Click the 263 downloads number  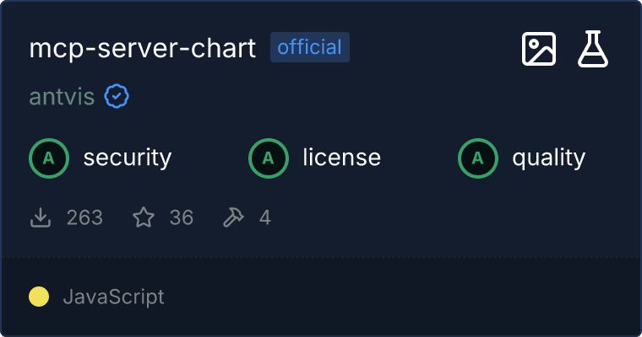click(x=84, y=218)
